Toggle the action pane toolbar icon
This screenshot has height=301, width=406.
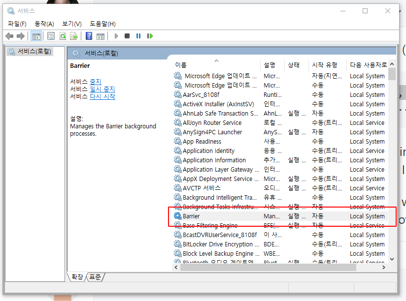point(101,36)
